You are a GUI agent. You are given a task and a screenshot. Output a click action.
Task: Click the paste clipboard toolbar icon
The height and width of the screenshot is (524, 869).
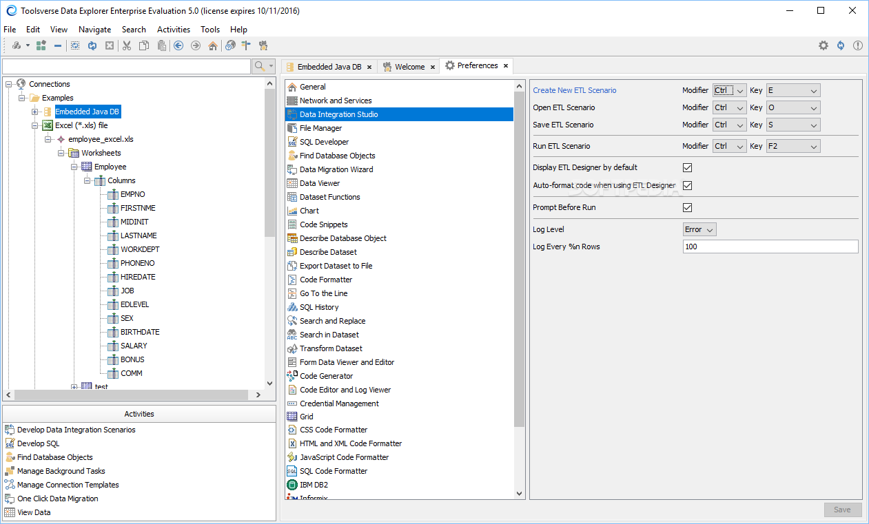161,45
